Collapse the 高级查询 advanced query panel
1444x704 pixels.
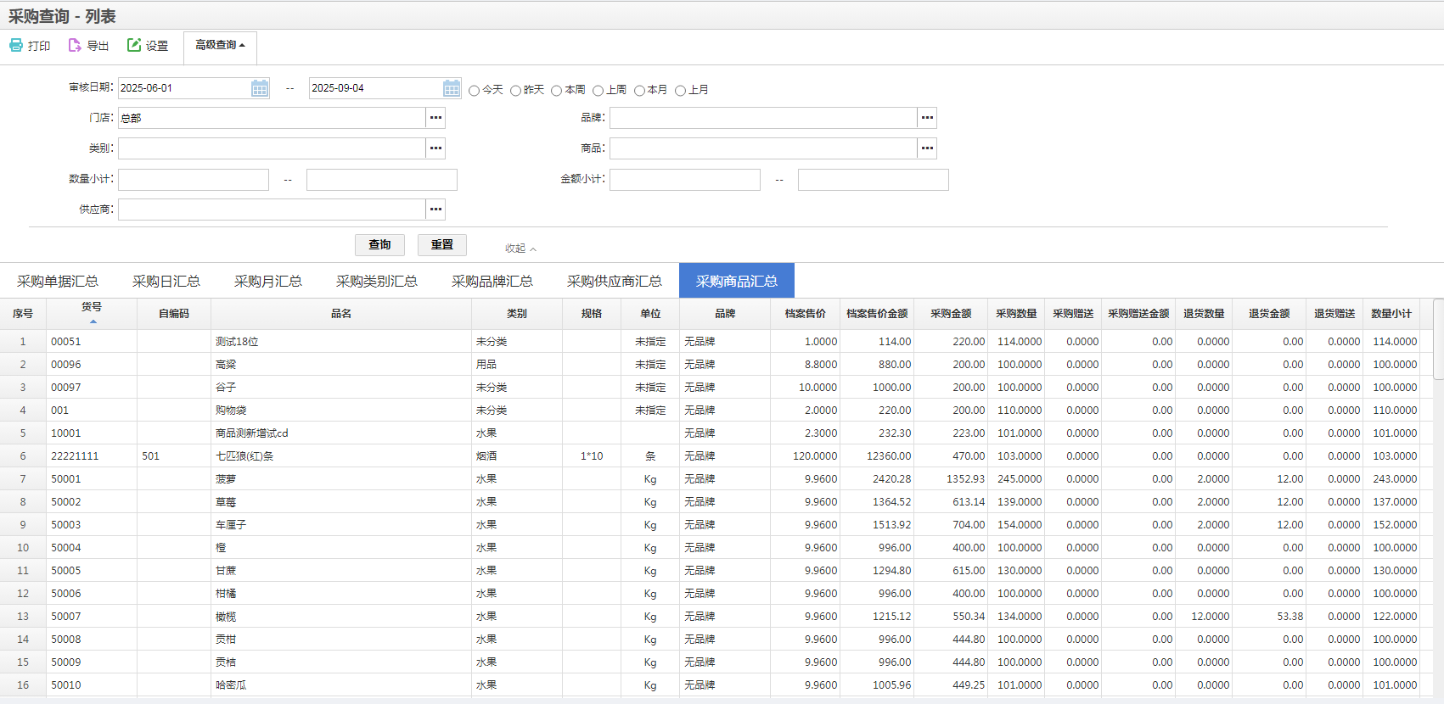220,46
